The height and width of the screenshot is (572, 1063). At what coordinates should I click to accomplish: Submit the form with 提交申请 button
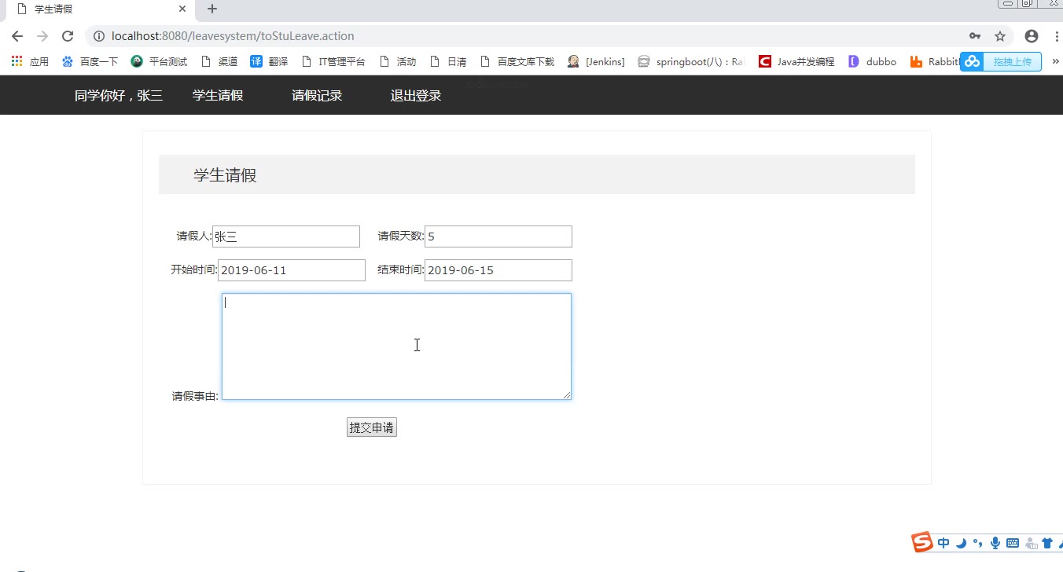point(372,427)
